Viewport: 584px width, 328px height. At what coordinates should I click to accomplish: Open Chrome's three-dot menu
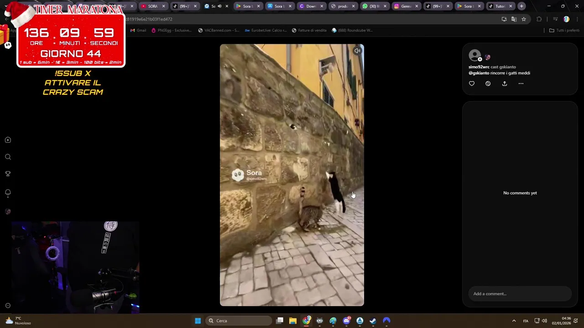577,19
